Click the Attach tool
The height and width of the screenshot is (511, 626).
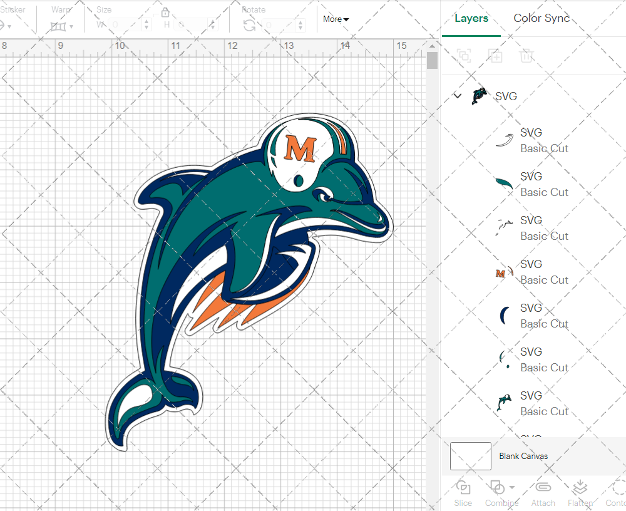click(543, 494)
